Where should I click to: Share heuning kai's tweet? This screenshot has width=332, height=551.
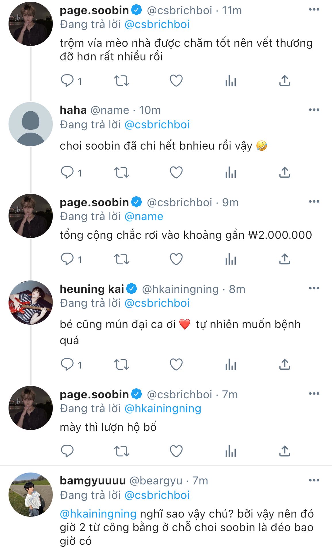pos(285,364)
